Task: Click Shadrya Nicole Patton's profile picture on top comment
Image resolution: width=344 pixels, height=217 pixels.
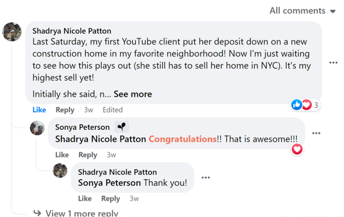Action: (12, 32)
